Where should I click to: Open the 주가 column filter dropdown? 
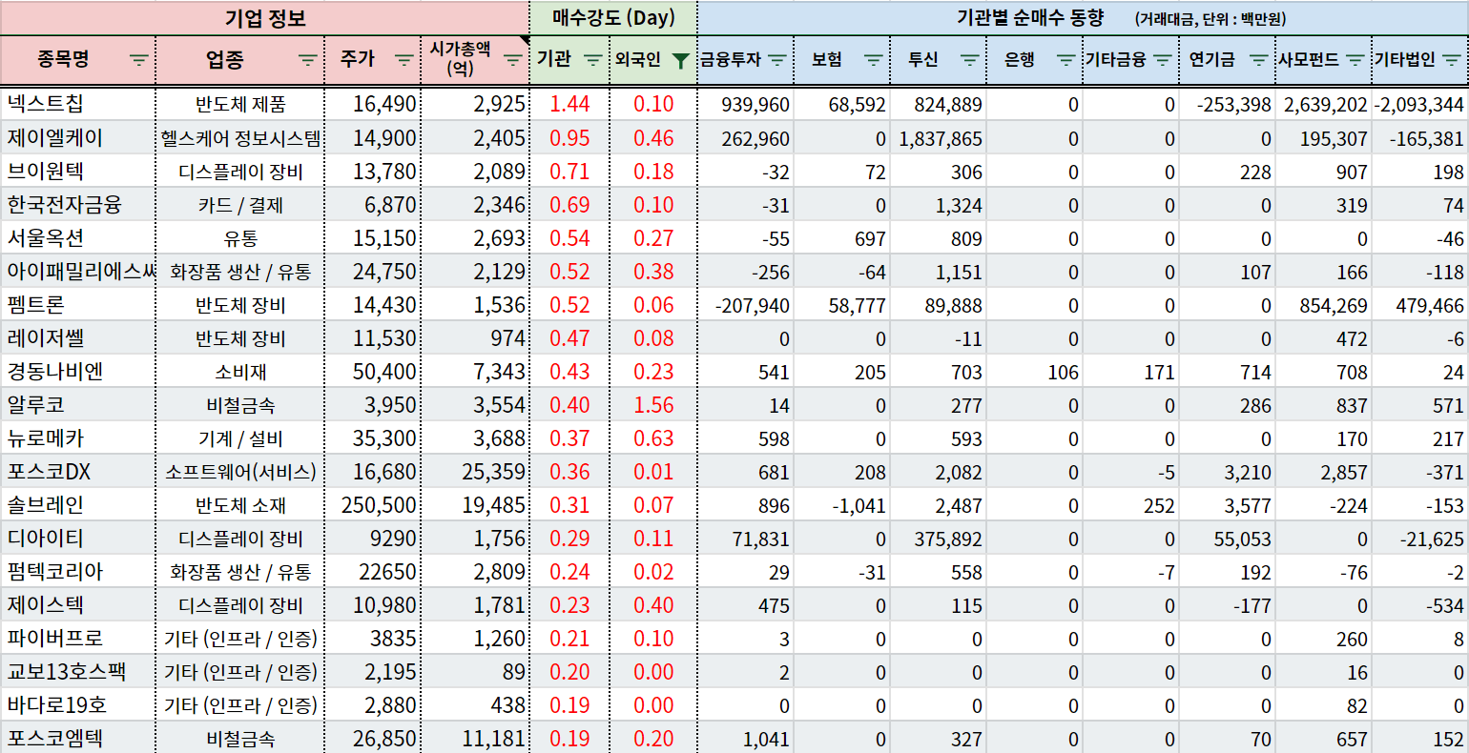pos(403,60)
